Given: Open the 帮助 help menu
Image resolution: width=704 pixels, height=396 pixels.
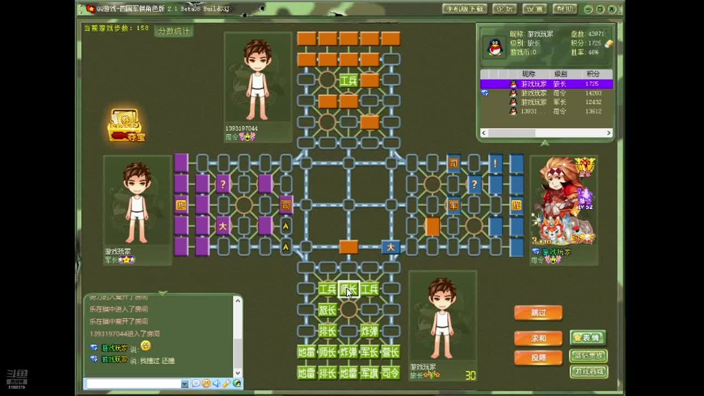Looking at the screenshot, I should pyautogui.click(x=564, y=9).
